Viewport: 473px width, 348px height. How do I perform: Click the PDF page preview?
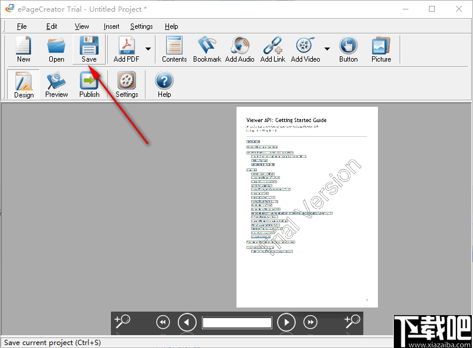(x=307, y=207)
